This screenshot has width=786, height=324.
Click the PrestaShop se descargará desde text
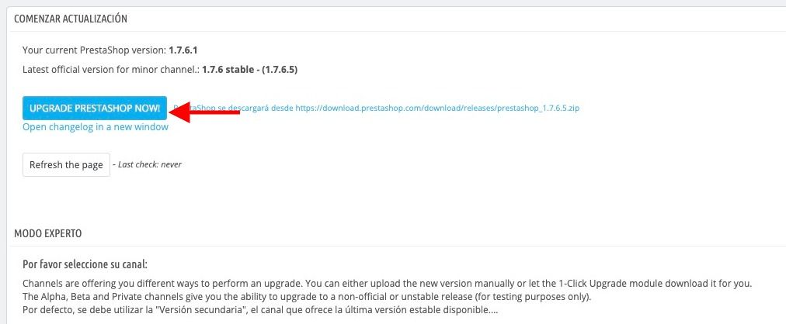click(234, 108)
